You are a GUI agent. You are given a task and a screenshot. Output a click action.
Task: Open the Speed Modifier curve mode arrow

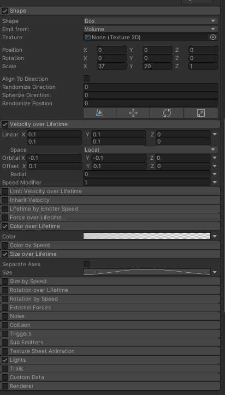click(x=215, y=182)
